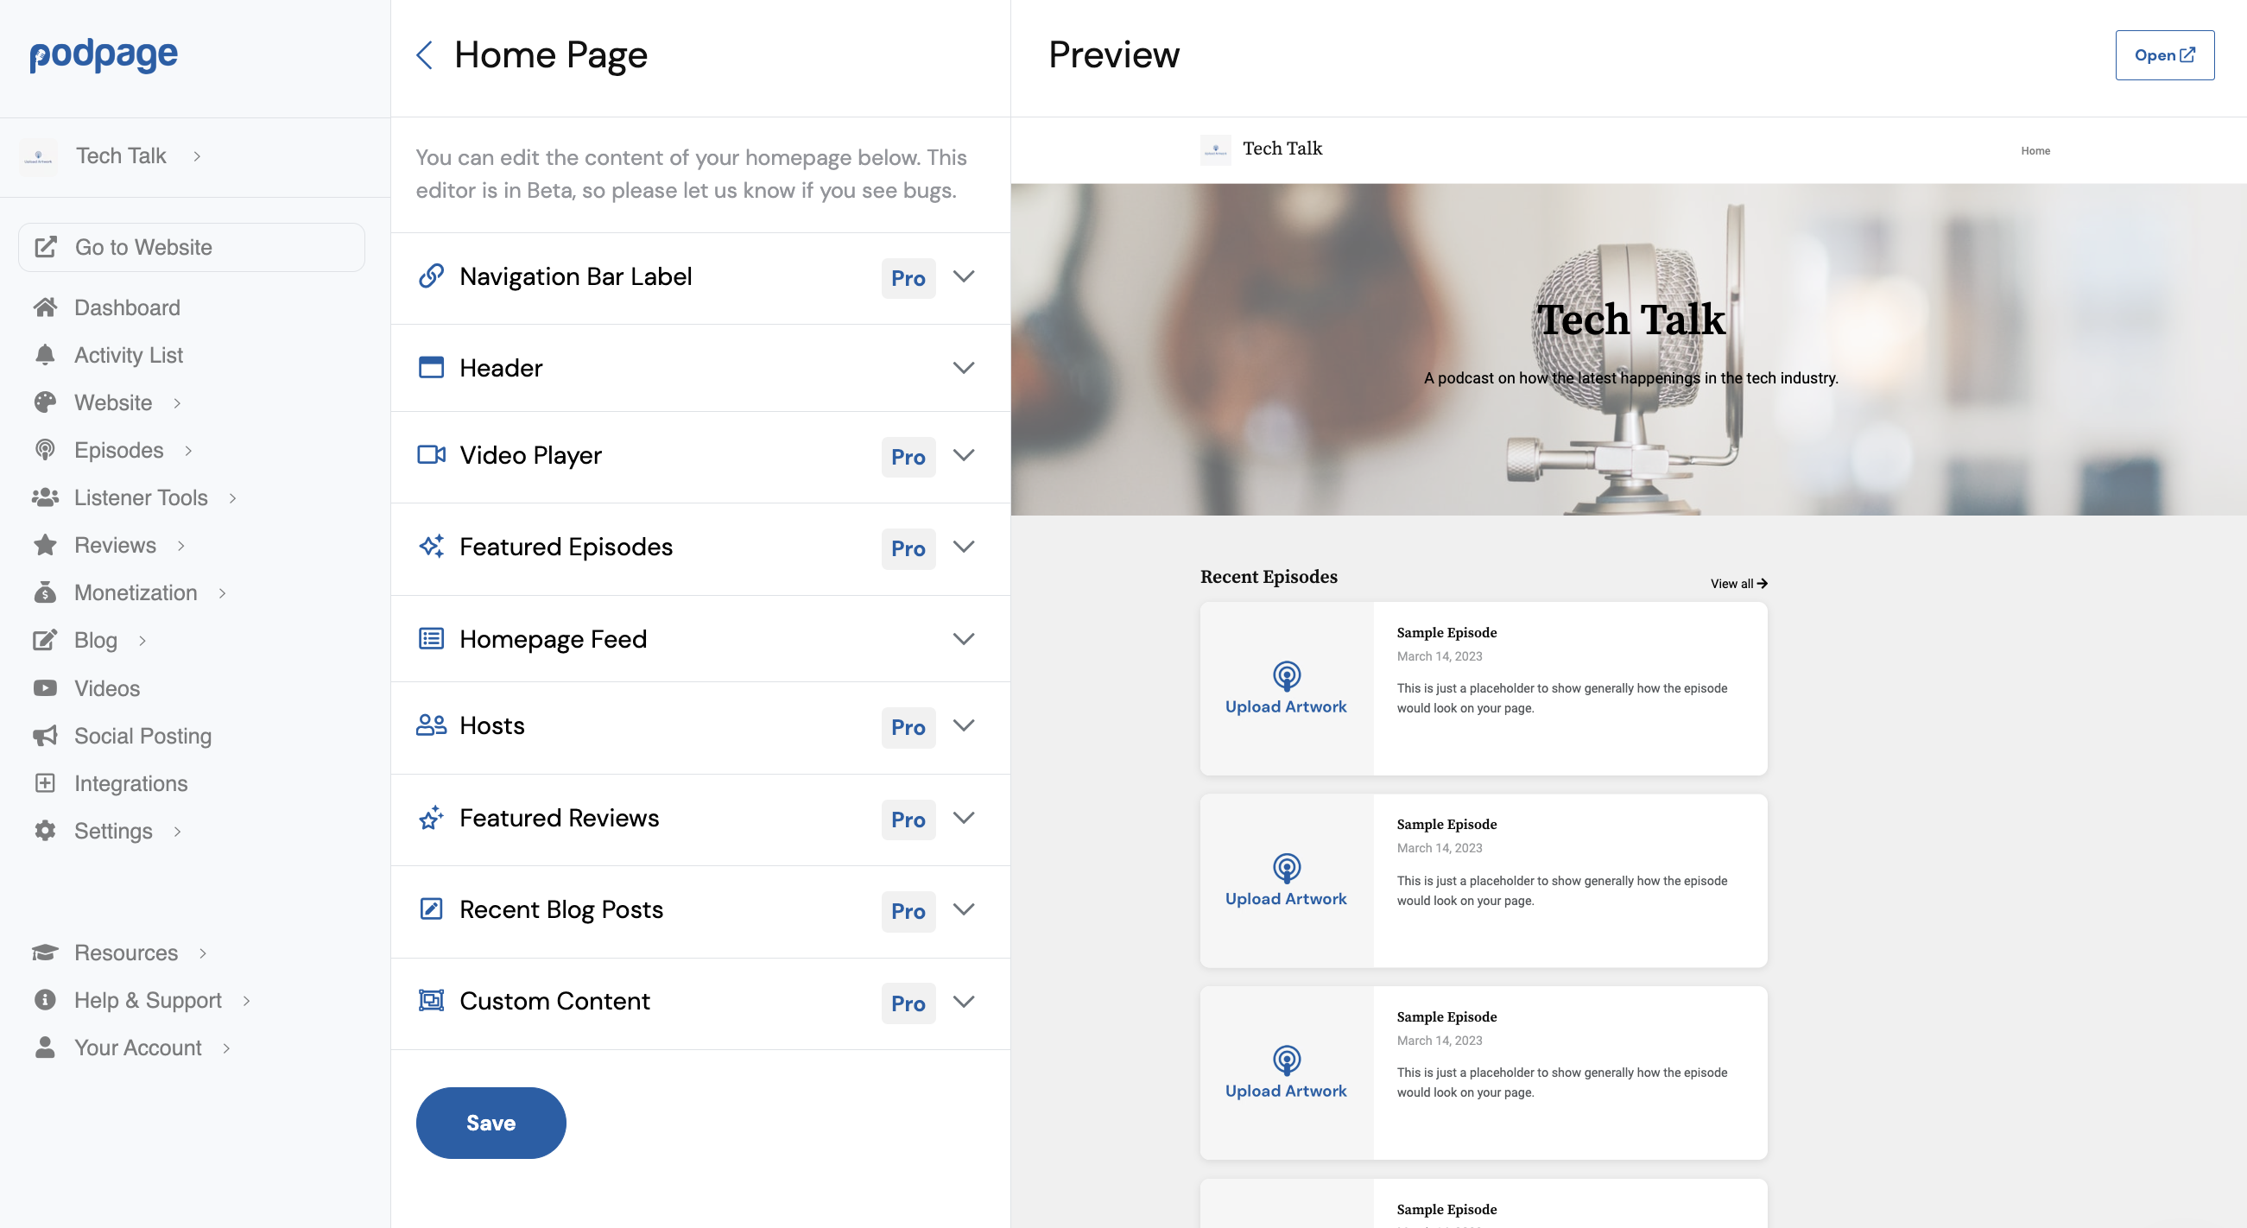This screenshot has width=2247, height=1228.
Task: Click Upload Artwork on first sample episode
Action: pyautogui.click(x=1286, y=688)
